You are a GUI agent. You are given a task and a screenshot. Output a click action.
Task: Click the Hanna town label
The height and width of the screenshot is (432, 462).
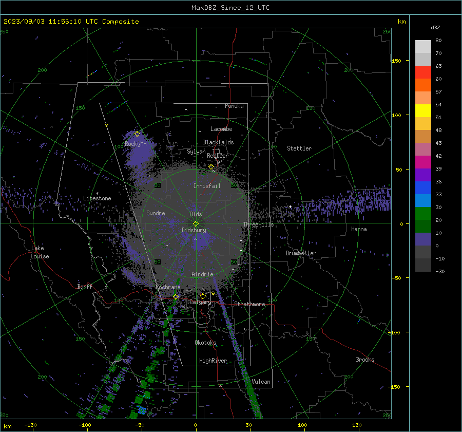click(x=359, y=229)
